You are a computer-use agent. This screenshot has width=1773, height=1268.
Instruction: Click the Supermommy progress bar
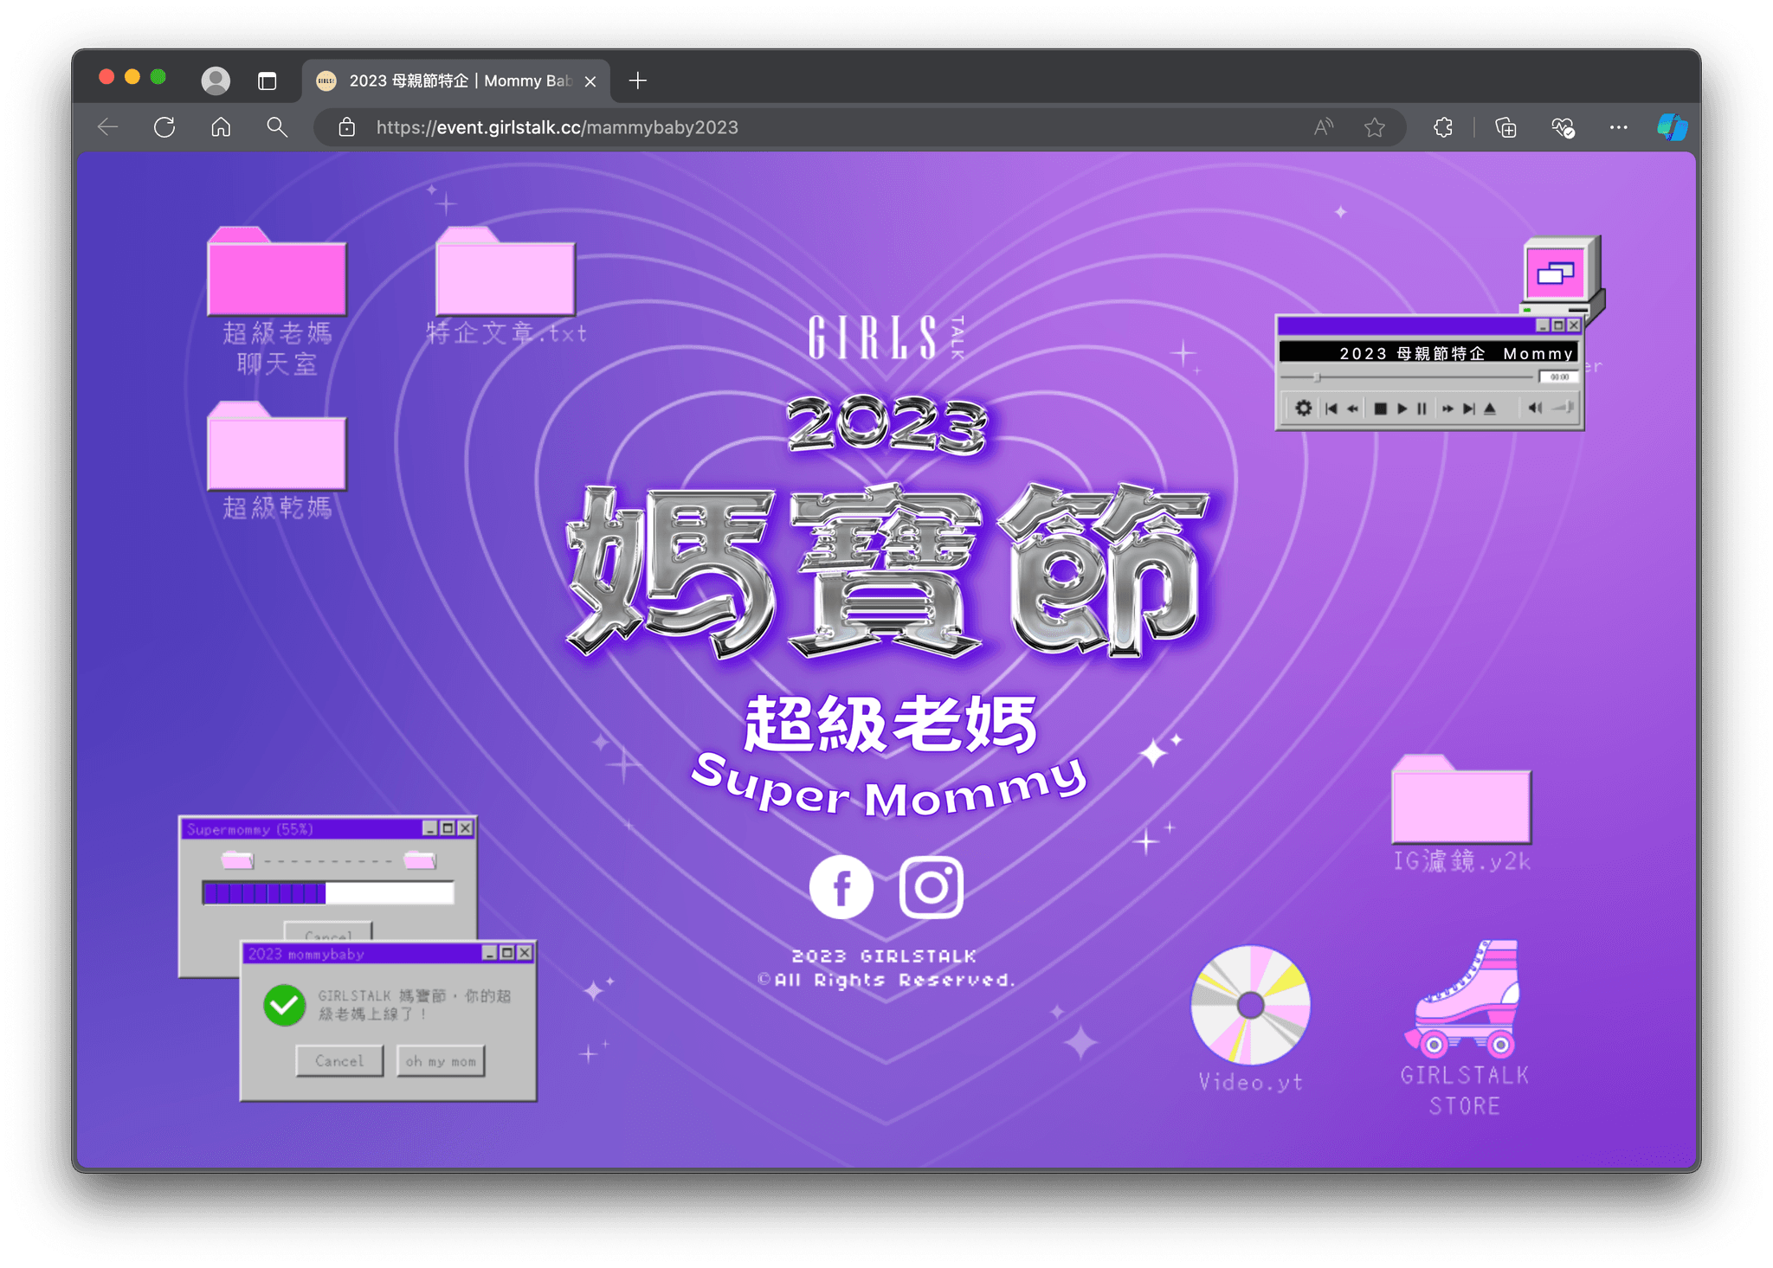tap(328, 892)
